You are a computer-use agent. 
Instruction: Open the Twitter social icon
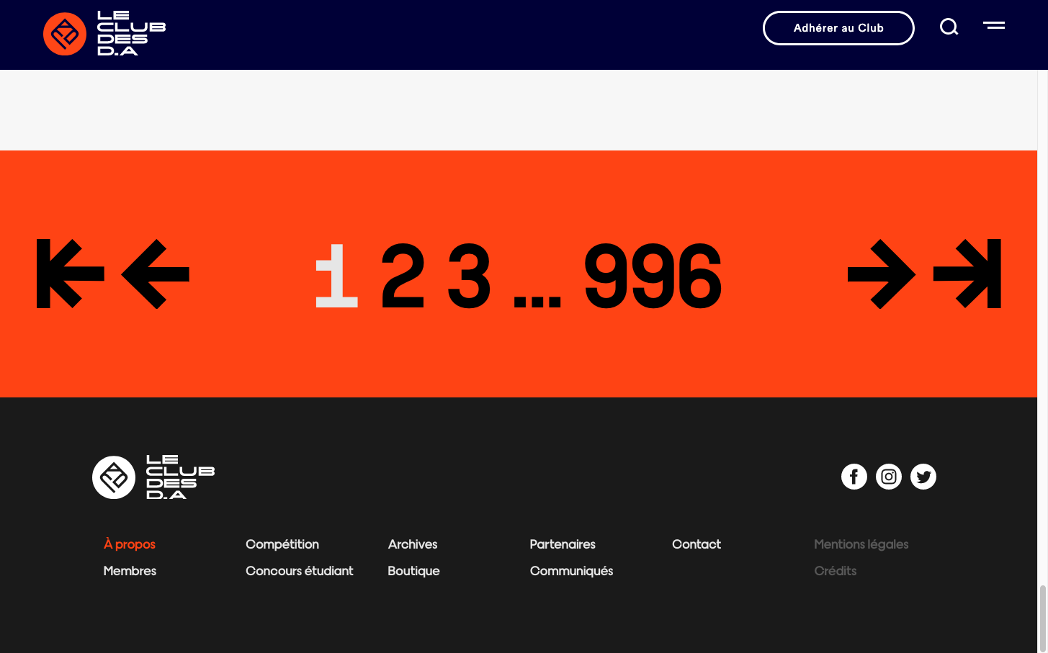[923, 477]
